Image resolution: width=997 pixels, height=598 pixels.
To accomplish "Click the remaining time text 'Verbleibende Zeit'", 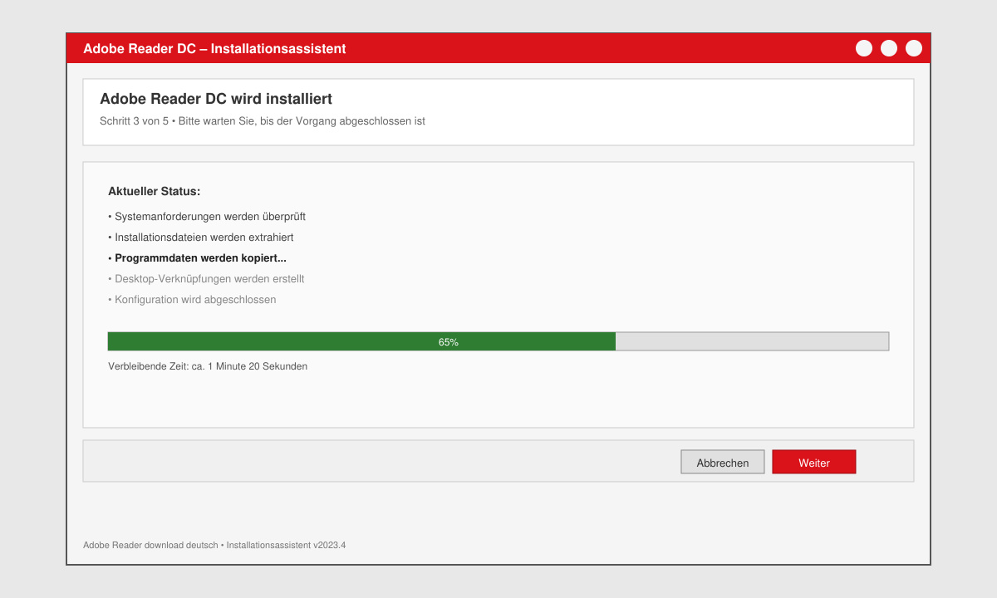I will [208, 366].
